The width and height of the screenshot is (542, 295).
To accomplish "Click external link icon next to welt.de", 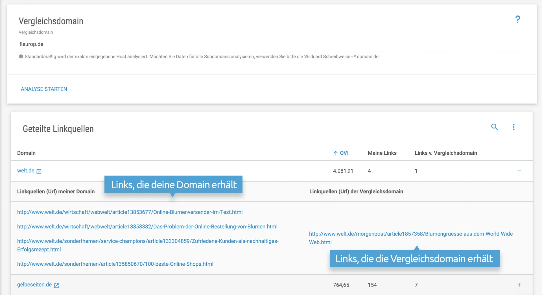I will [39, 171].
